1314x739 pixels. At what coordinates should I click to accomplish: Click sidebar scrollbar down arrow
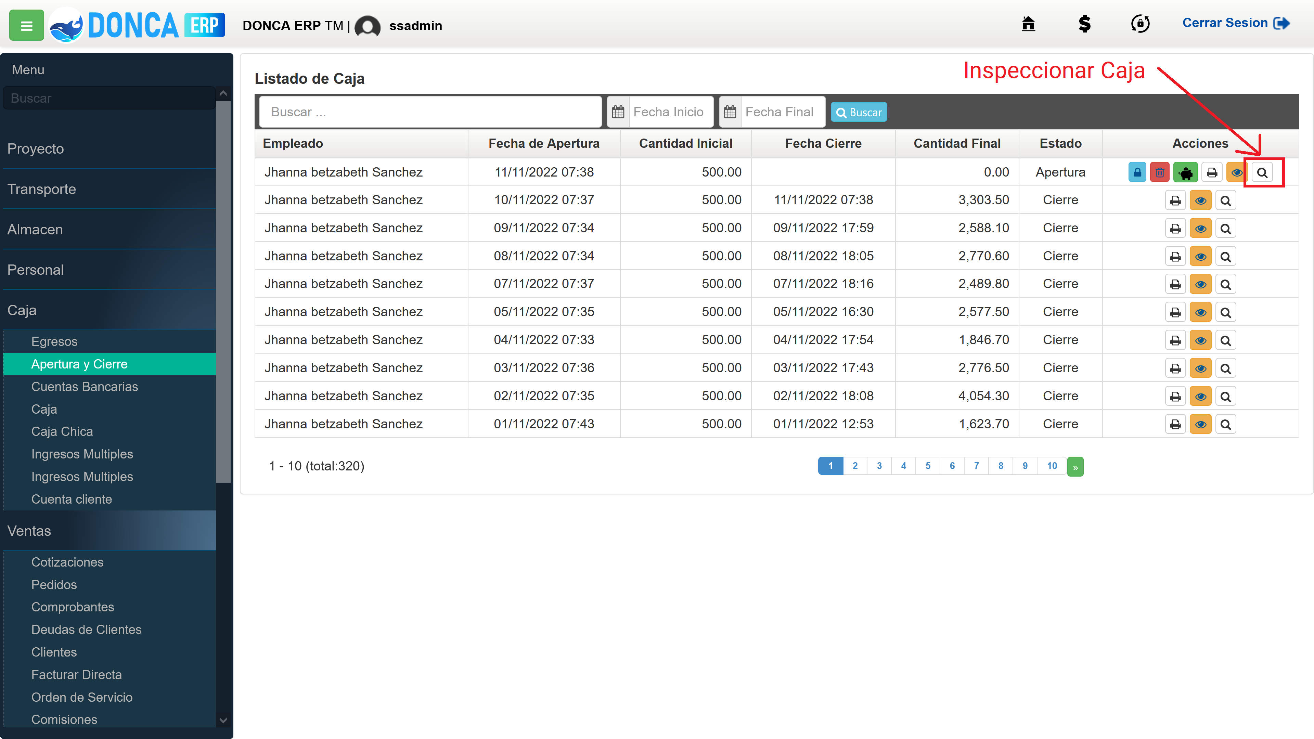[223, 720]
